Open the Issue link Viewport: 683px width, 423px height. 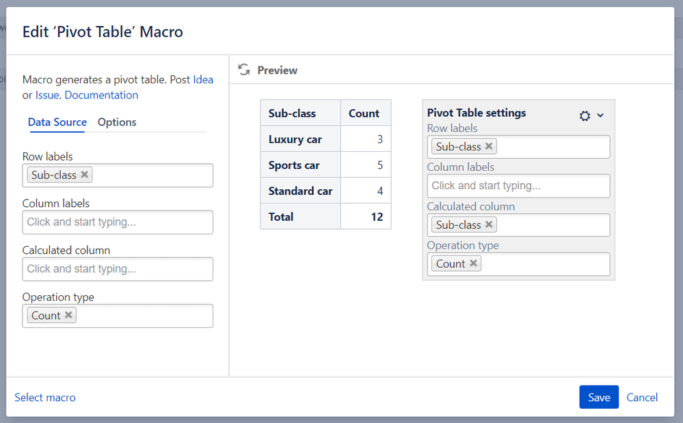(x=47, y=95)
